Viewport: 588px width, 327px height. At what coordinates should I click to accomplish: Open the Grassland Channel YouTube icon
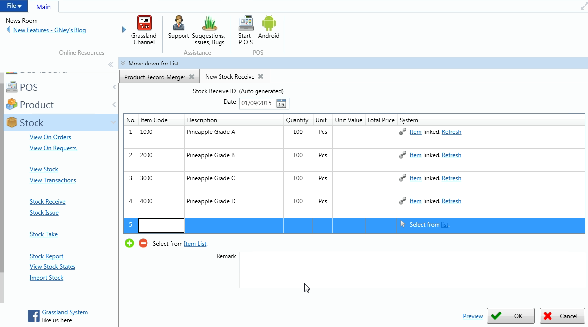coord(144,23)
